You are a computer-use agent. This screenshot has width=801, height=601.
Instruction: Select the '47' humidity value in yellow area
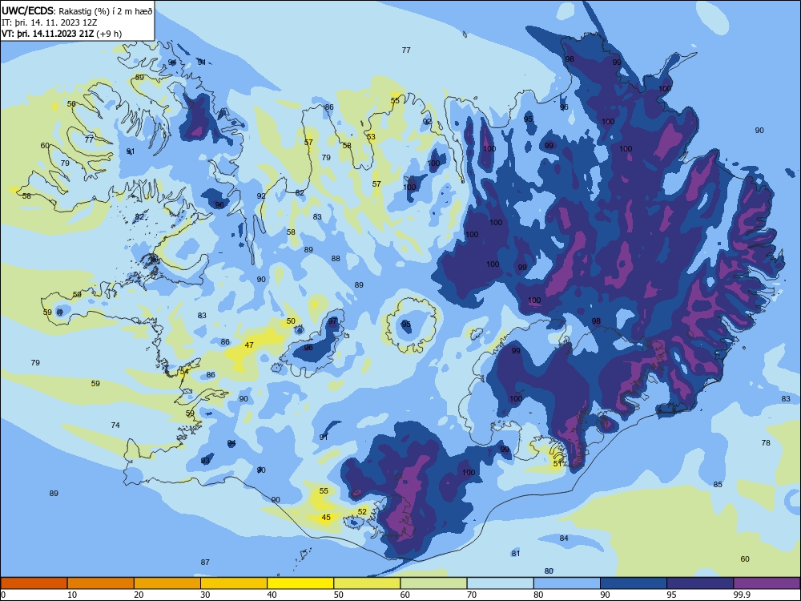[249, 345]
